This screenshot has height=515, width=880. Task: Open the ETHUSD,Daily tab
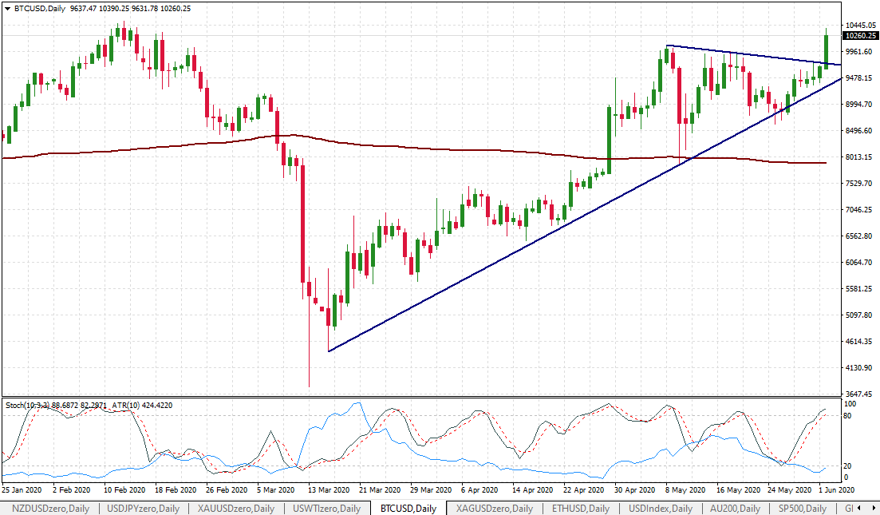click(x=580, y=509)
